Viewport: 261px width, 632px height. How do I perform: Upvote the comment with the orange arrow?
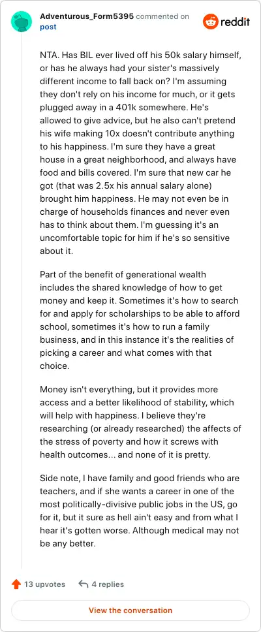click(x=16, y=584)
